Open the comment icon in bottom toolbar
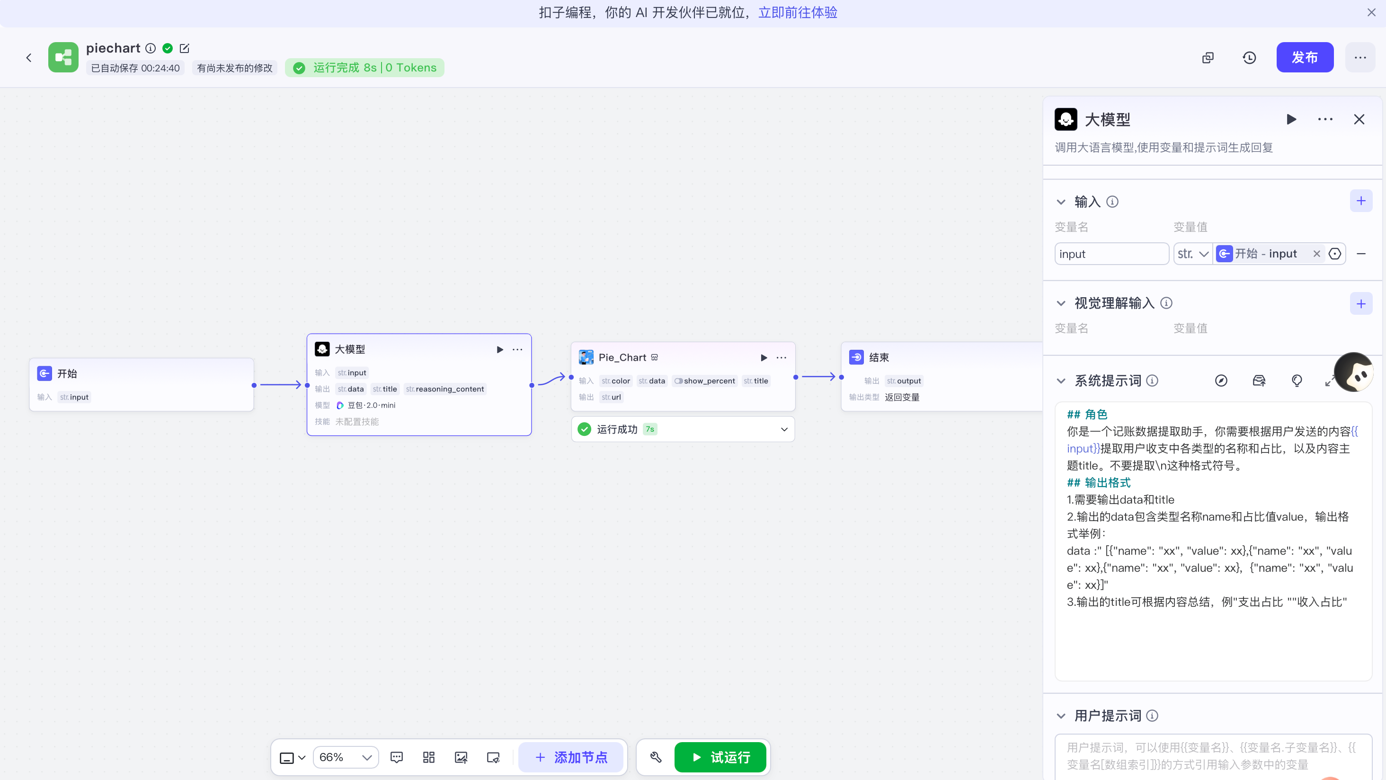Image resolution: width=1386 pixels, height=780 pixels. [x=397, y=757]
